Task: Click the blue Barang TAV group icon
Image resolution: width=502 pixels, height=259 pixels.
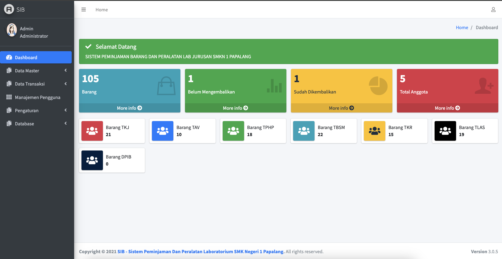Action: [163, 131]
